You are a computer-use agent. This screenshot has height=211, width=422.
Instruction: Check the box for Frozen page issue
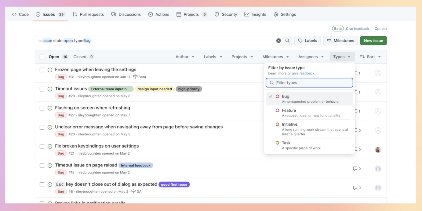click(x=42, y=70)
